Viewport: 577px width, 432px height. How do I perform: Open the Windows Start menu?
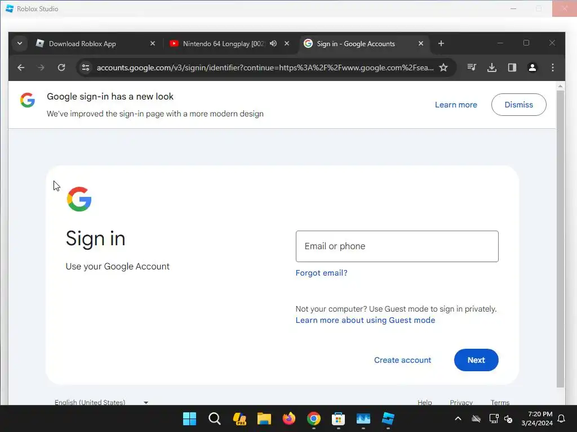coord(189,418)
